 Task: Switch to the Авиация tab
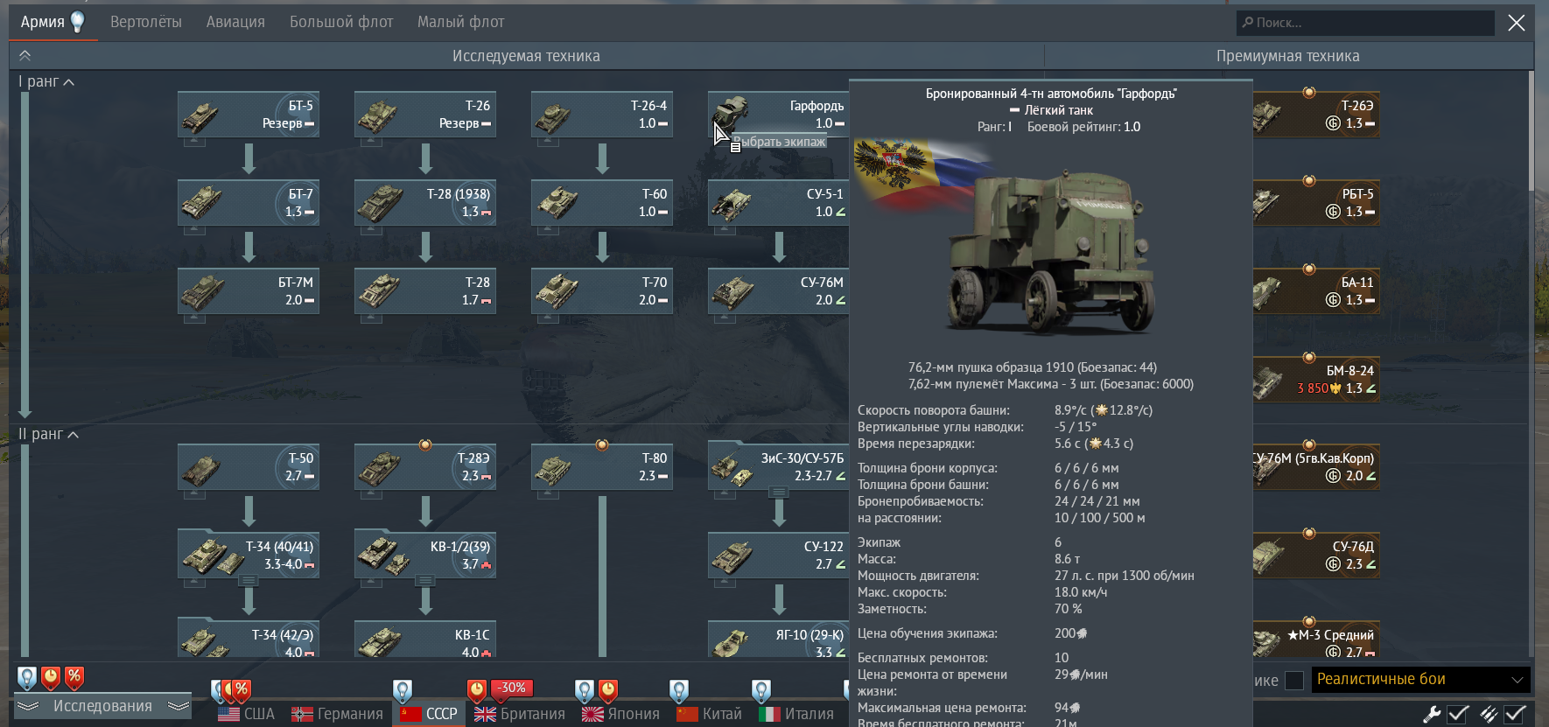coord(235,22)
